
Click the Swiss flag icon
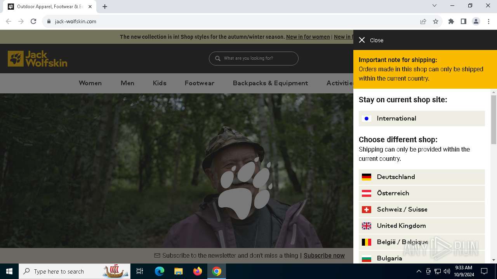(367, 210)
